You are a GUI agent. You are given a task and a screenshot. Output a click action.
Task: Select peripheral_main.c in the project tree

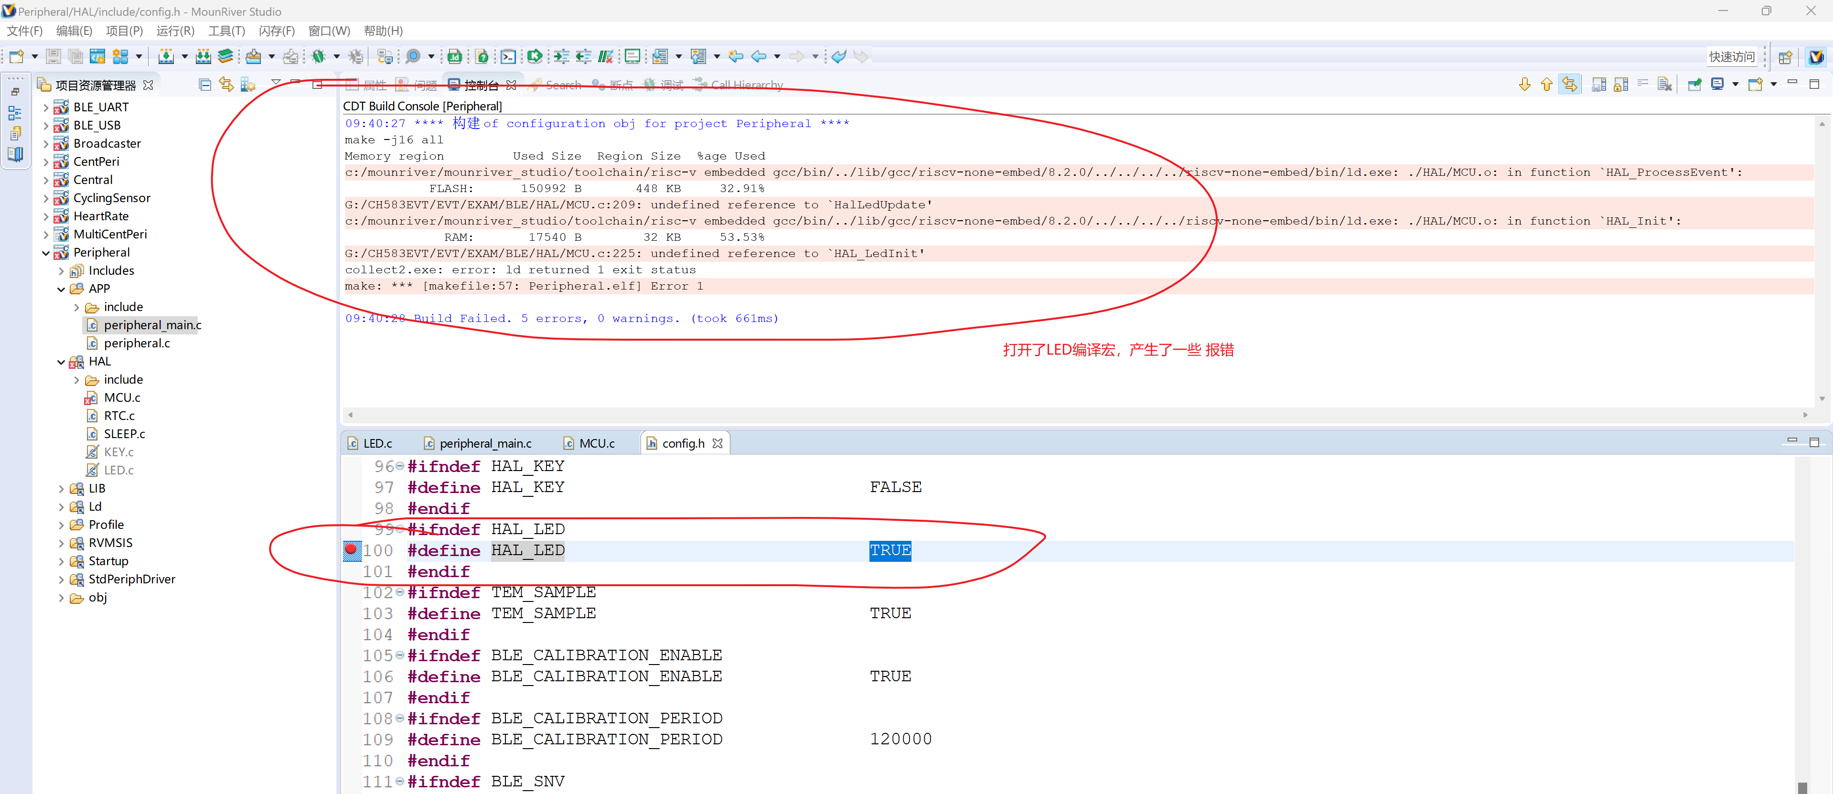pyautogui.click(x=144, y=325)
